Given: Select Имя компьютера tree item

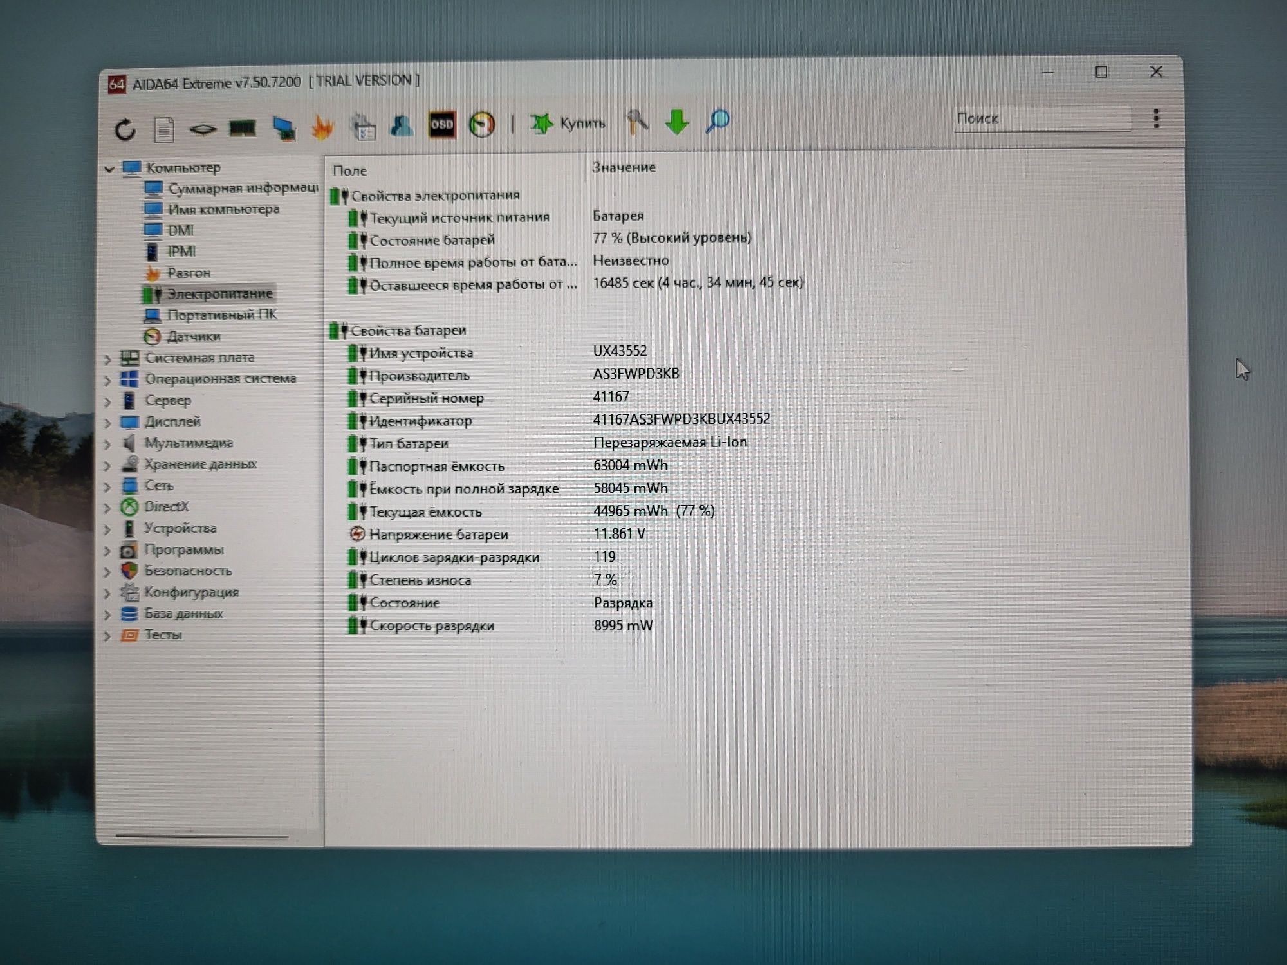Looking at the screenshot, I should [x=212, y=209].
